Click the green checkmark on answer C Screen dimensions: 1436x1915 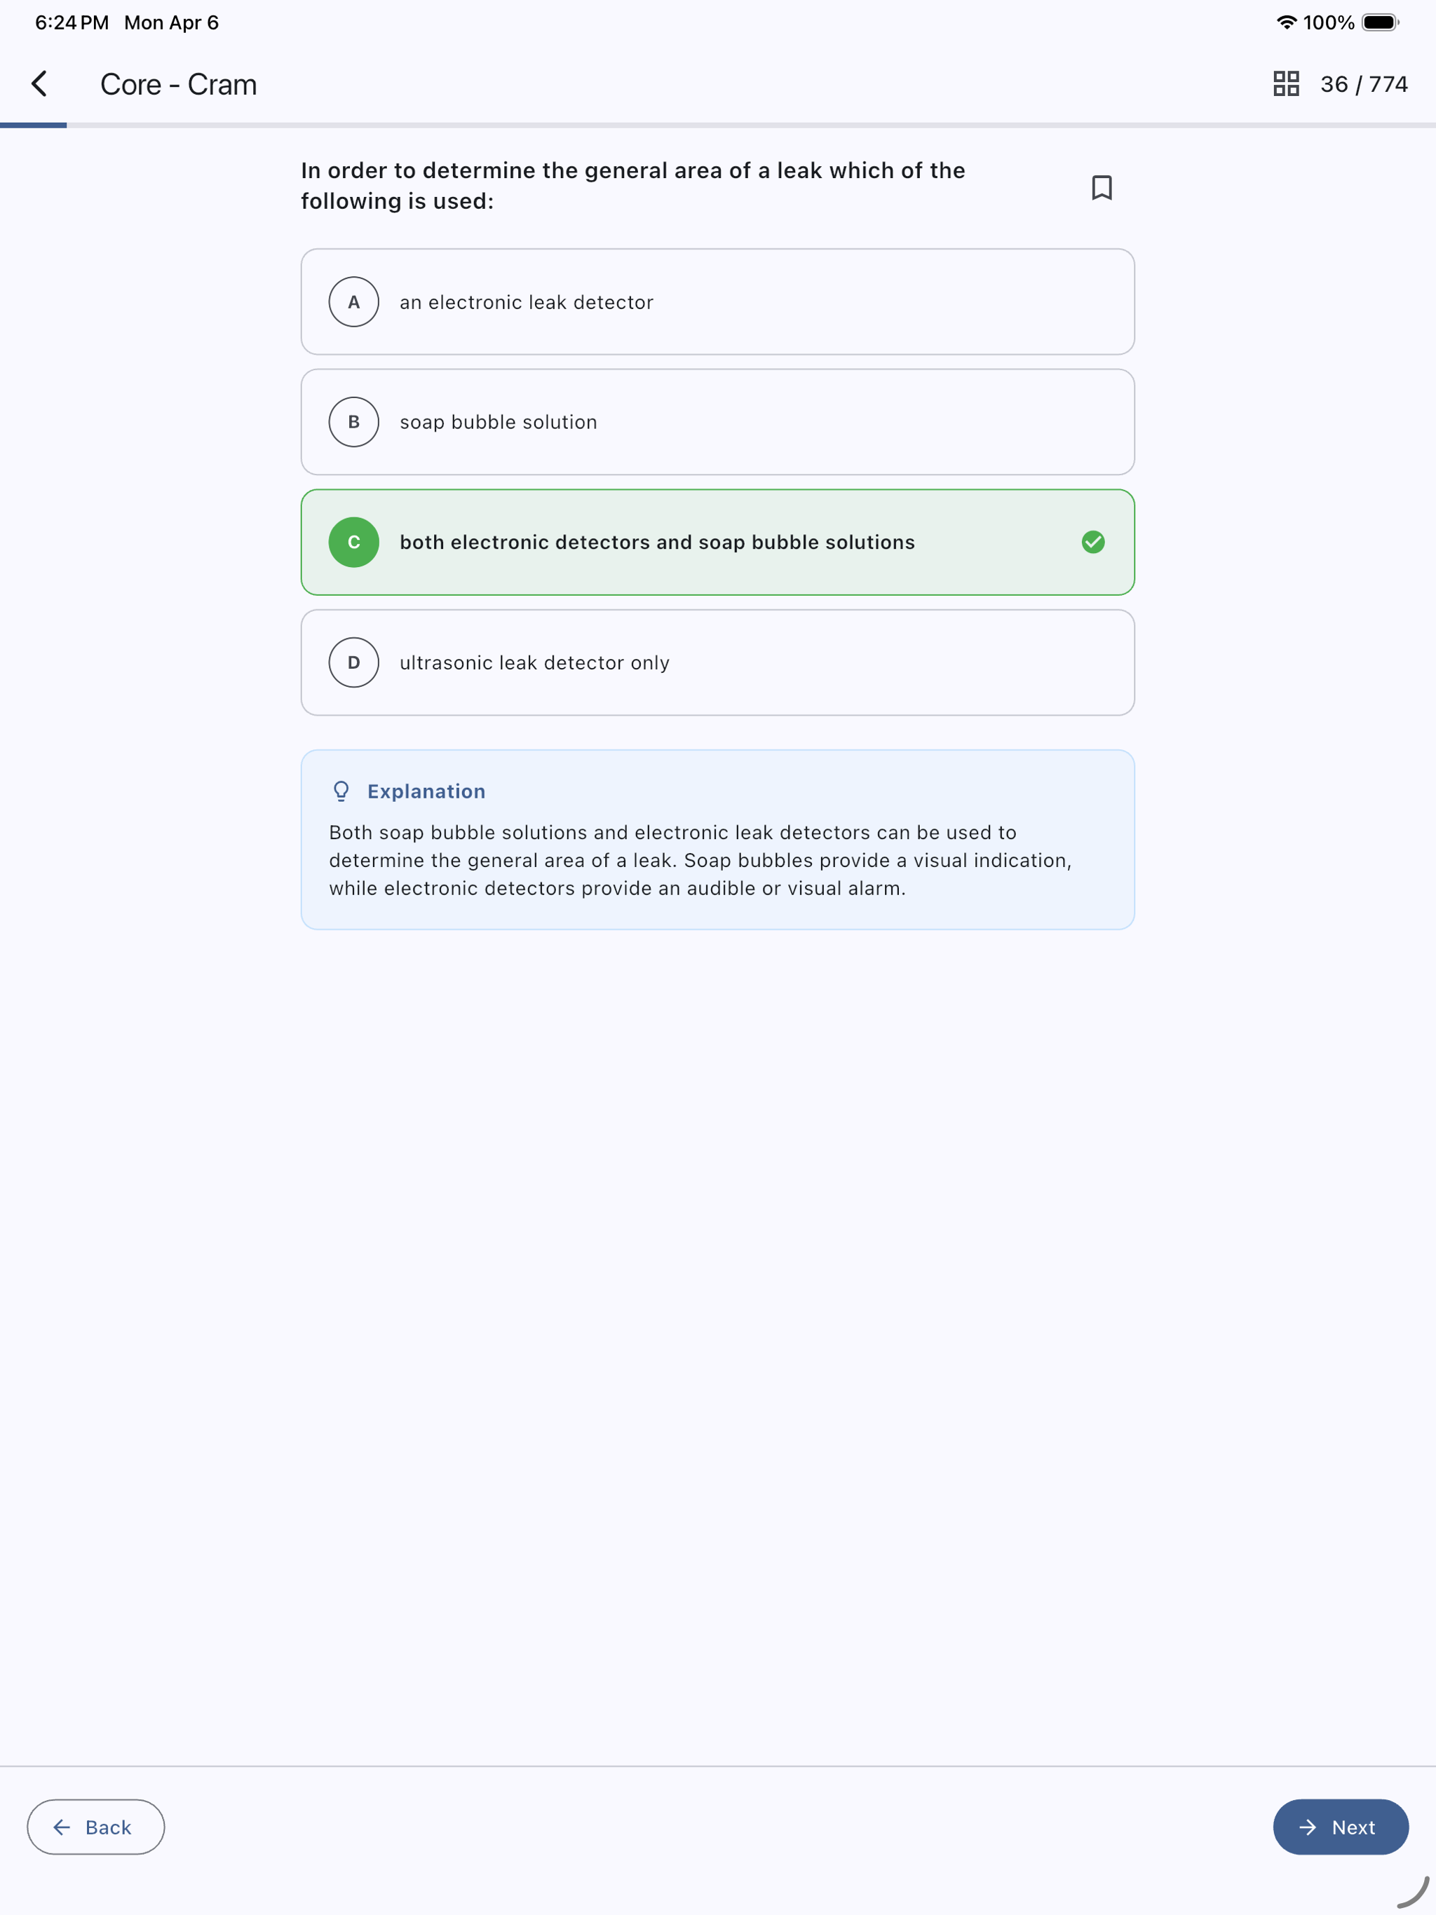(x=1093, y=542)
